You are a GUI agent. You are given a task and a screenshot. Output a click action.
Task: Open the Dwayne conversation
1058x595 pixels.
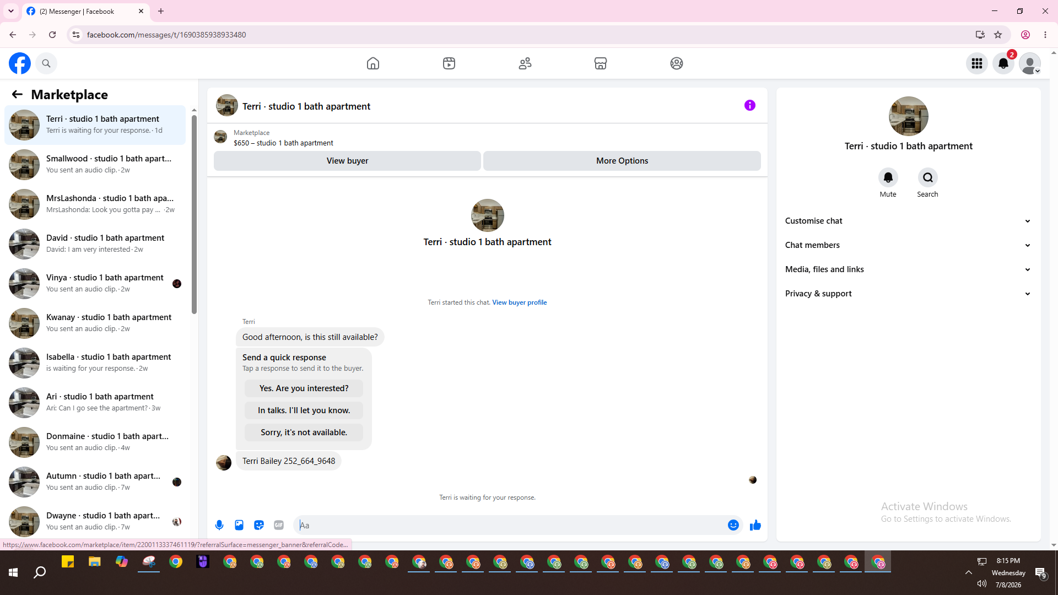coord(95,522)
